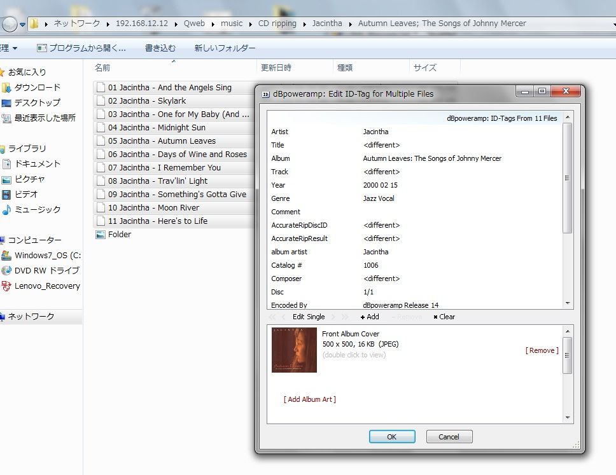The width and height of the screenshot is (616, 475).
Task: Click OK in the Edit ID-Tag dialog
Action: click(392, 436)
